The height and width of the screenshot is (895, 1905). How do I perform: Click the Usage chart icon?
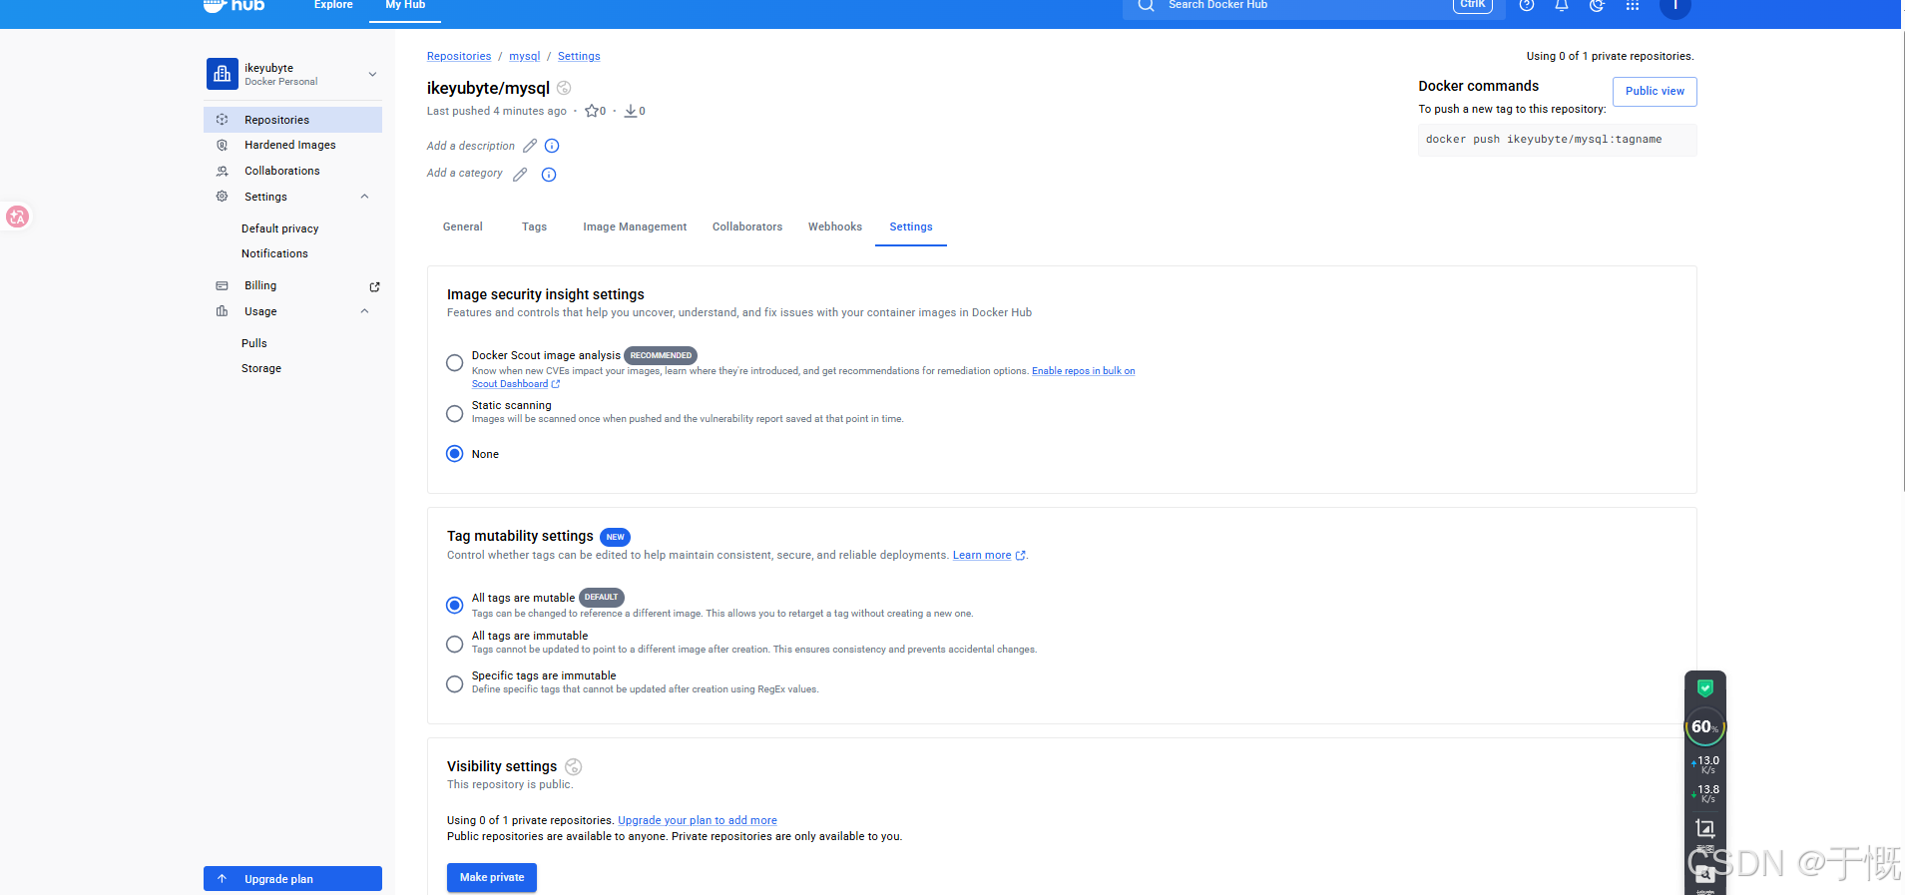[222, 311]
